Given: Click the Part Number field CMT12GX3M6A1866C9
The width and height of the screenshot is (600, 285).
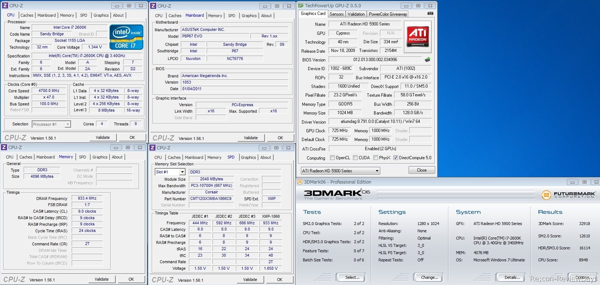Looking at the screenshot, I should (211, 198).
